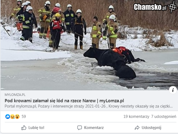Open the 7 udostępnień link

(164, 116)
